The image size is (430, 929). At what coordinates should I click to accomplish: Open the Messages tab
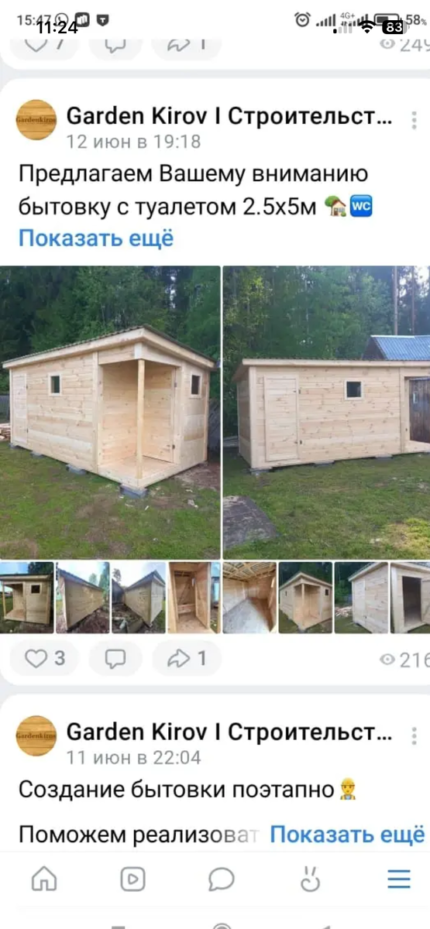222,879
